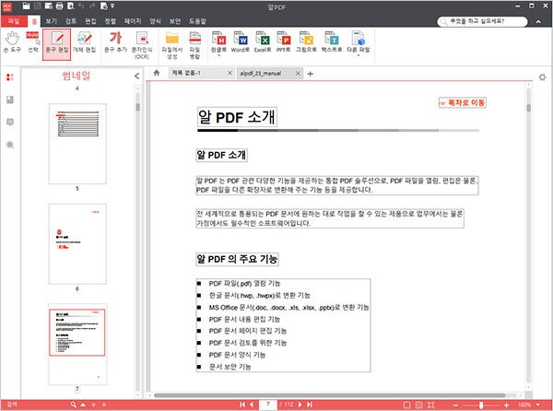This screenshot has height=411, width=553.
Task: Go to the previous page
Action: coord(252,405)
